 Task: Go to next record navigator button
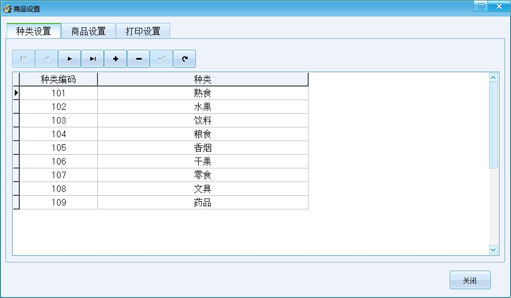(x=69, y=59)
